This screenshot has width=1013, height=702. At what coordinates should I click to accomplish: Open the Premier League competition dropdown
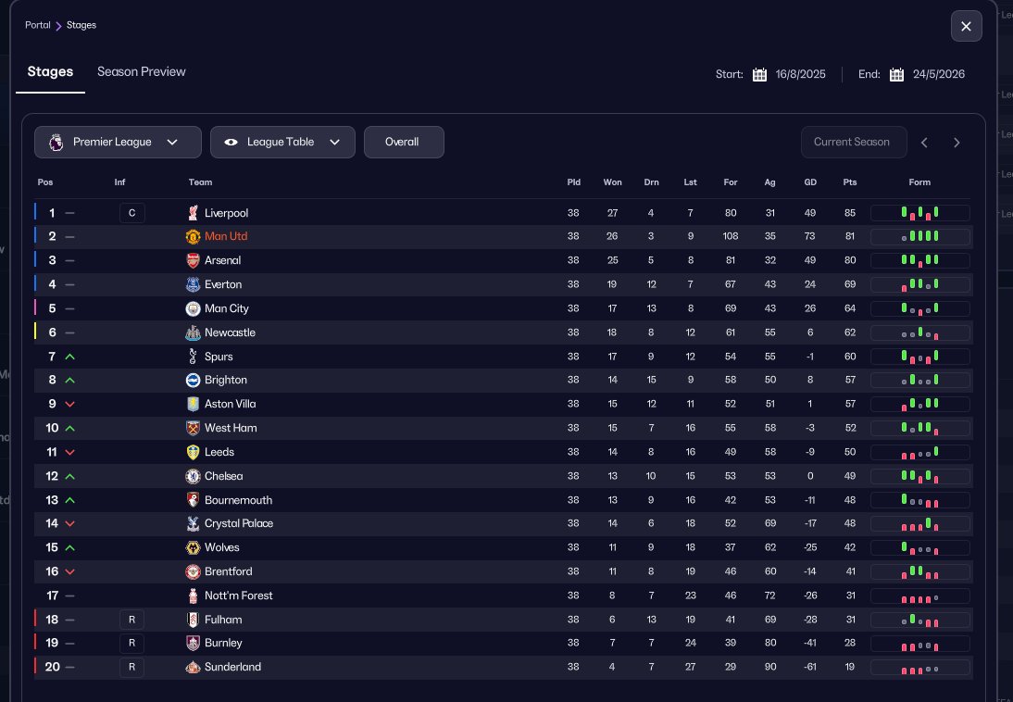[x=118, y=143]
